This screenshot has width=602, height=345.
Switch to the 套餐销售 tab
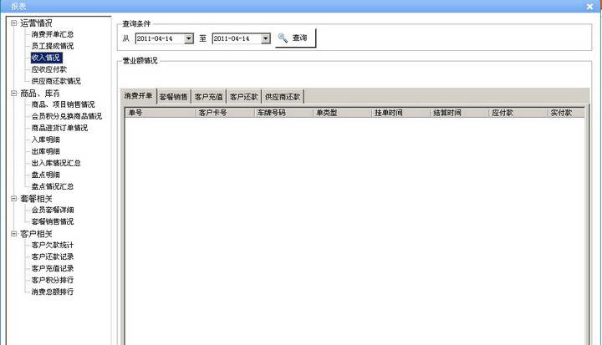coord(174,97)
